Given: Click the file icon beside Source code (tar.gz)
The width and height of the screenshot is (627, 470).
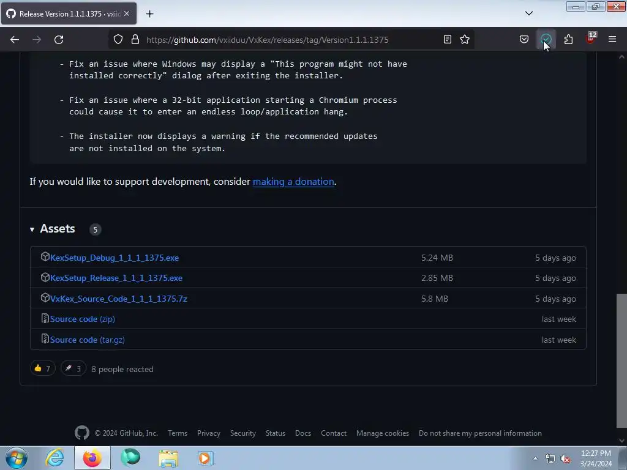Looking at the screenshot, I should point(45,339).
